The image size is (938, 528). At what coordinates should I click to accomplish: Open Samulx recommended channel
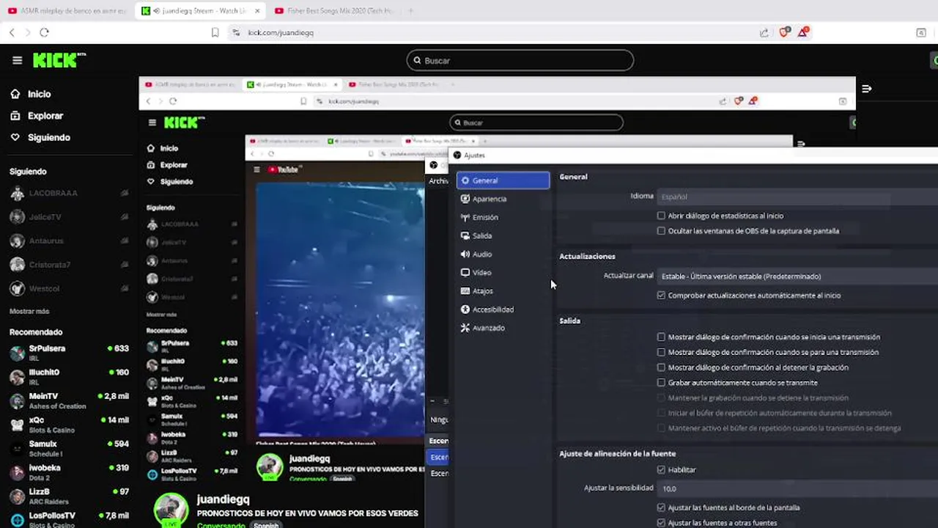pos(70,448)
